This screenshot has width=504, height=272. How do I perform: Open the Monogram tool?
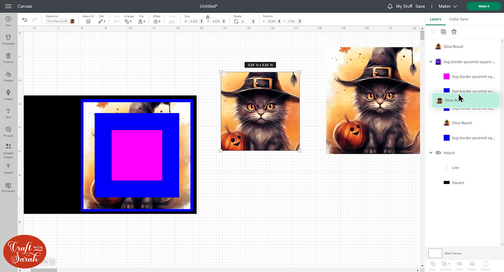point(8,187)
